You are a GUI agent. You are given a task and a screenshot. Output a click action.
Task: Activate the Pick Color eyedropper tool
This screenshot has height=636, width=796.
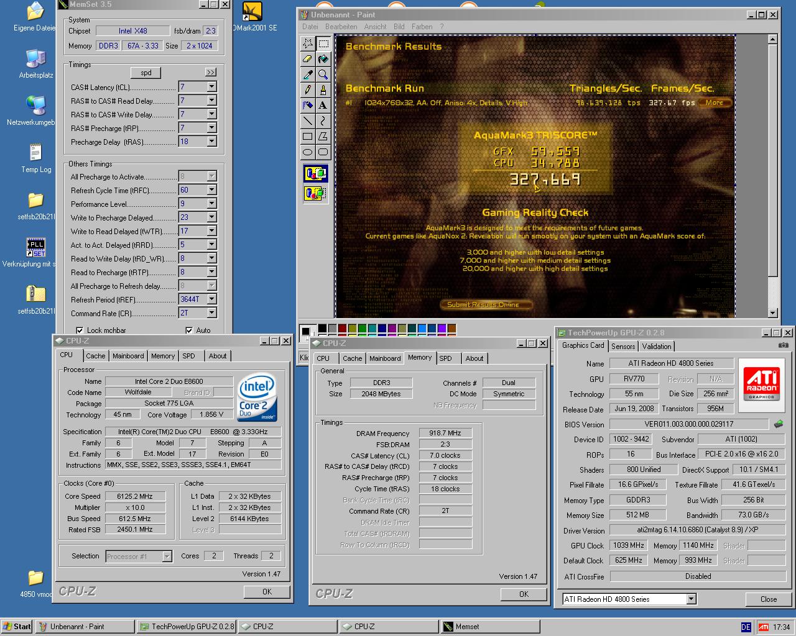pos(307,74)
